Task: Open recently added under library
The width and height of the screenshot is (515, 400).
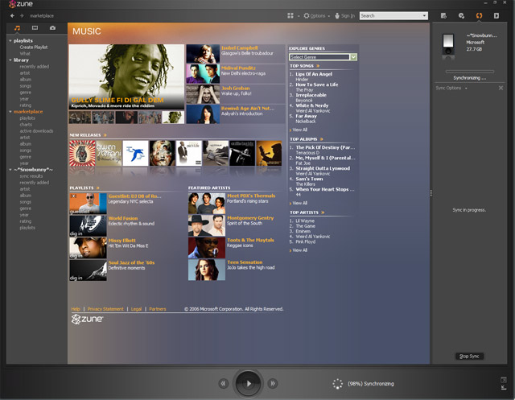Action: 34,67
